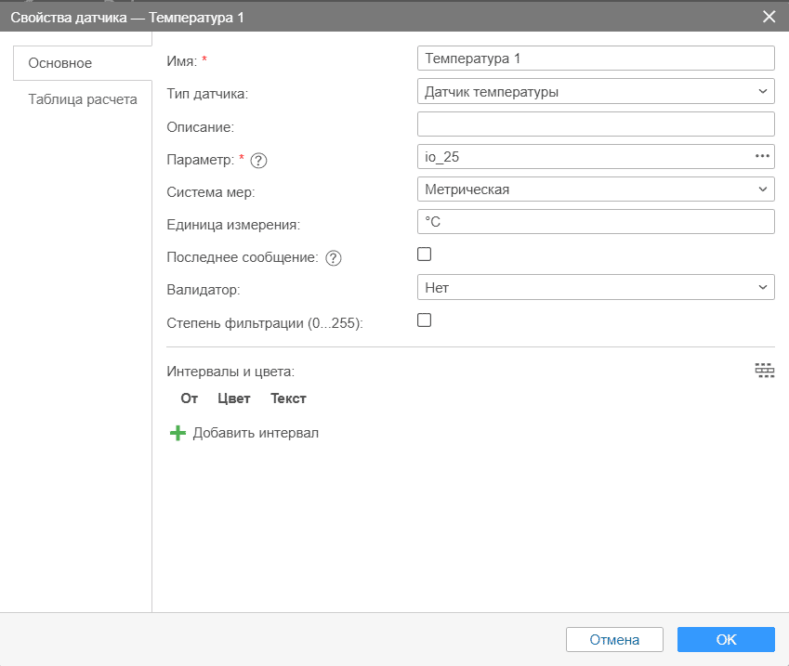The image size is (789, 666).
Task: Enable the Последнее сообщение checkbox
Action: click(424, 254)
